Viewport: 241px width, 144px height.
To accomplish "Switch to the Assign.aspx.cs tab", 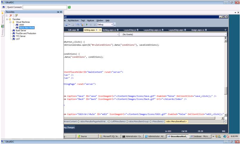I will click(x=199, y=30).
